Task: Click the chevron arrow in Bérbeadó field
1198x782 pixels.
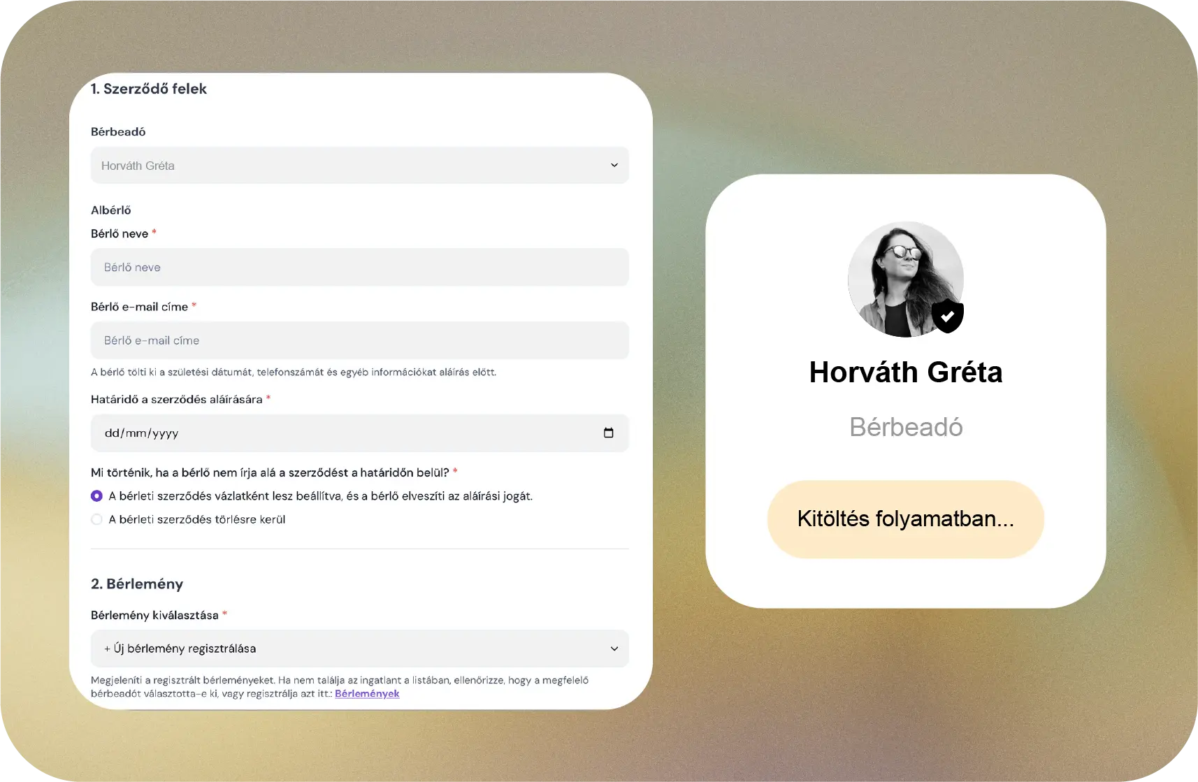Action: click(x=614, y=166)
